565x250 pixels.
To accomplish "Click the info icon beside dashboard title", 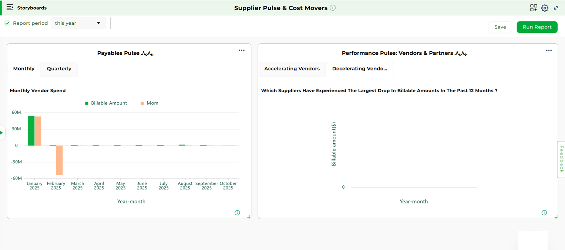I will tap(333, 8).
